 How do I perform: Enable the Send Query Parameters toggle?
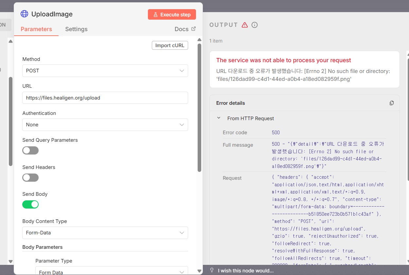[x=30, y=151]
